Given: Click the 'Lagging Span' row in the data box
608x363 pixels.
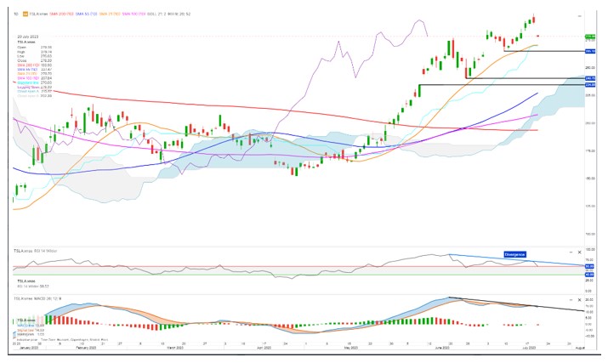Looking at the screenshot, I should (x=35, y=87).
